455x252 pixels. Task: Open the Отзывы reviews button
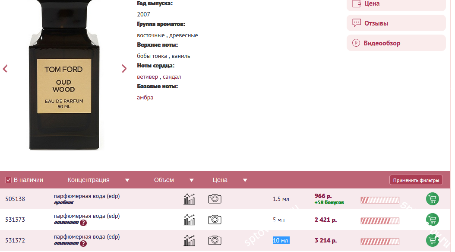(x=396, y=23)
